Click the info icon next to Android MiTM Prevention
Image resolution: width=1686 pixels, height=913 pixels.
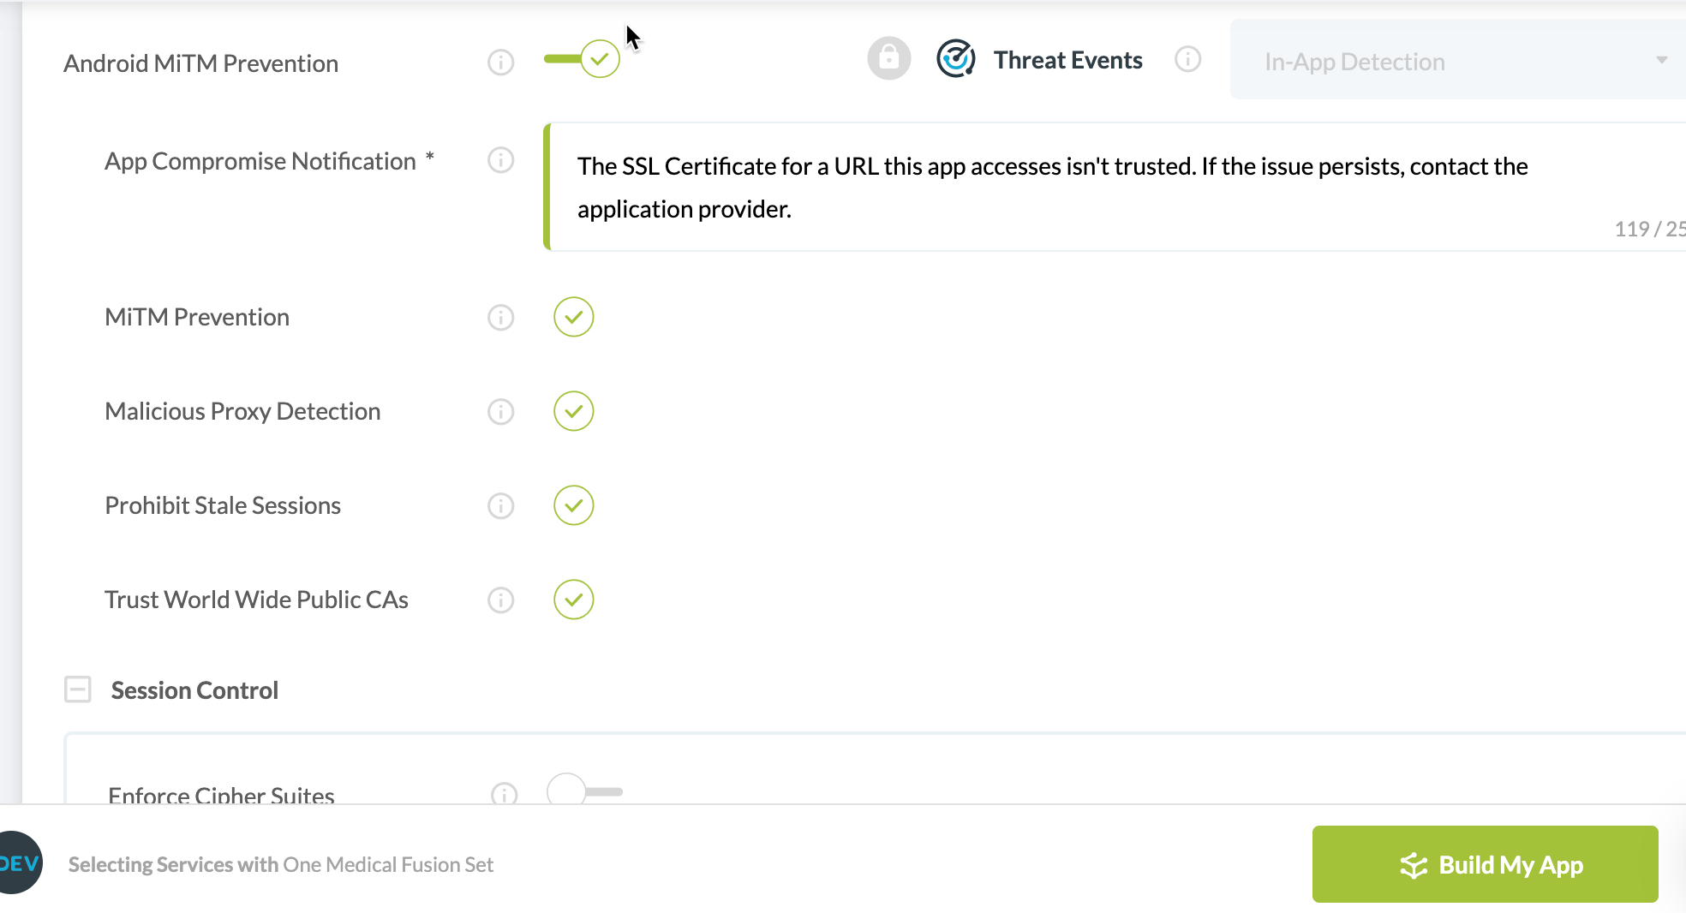[x=500, y=62]
